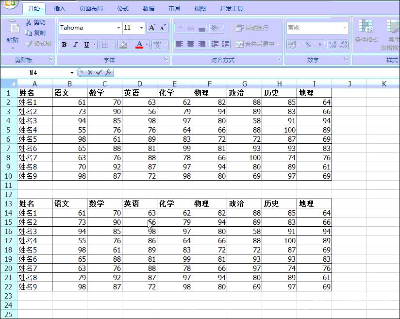Click the 复制 copy icon
The image size is (400, 319).
pyautogui.click(x=30, y=34)
